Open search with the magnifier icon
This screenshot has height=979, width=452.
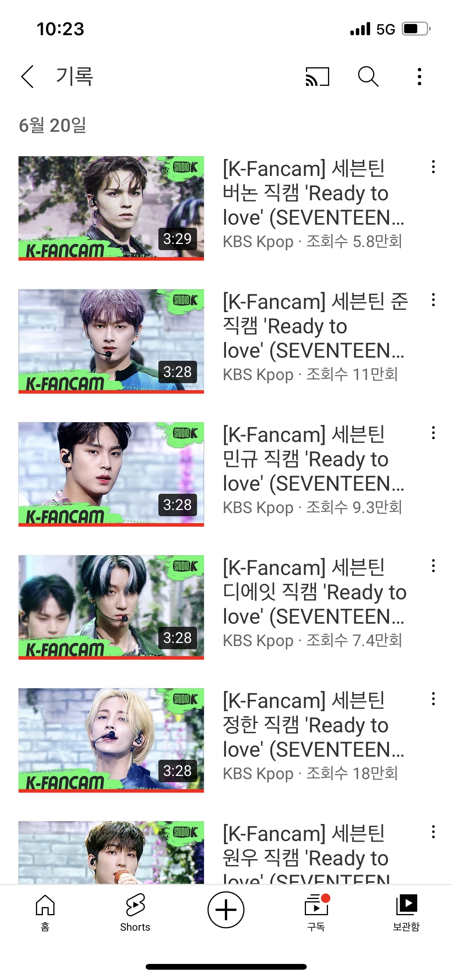point(368,76)
